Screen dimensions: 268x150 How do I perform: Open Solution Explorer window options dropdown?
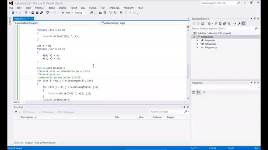coord(251,19)
